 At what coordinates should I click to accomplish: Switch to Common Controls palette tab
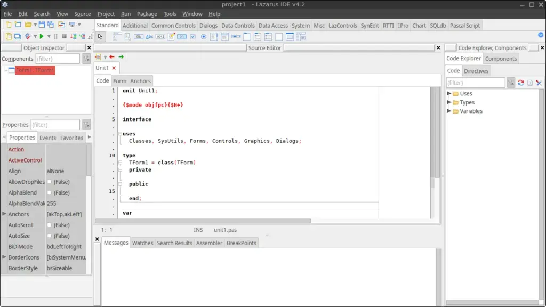173,26
